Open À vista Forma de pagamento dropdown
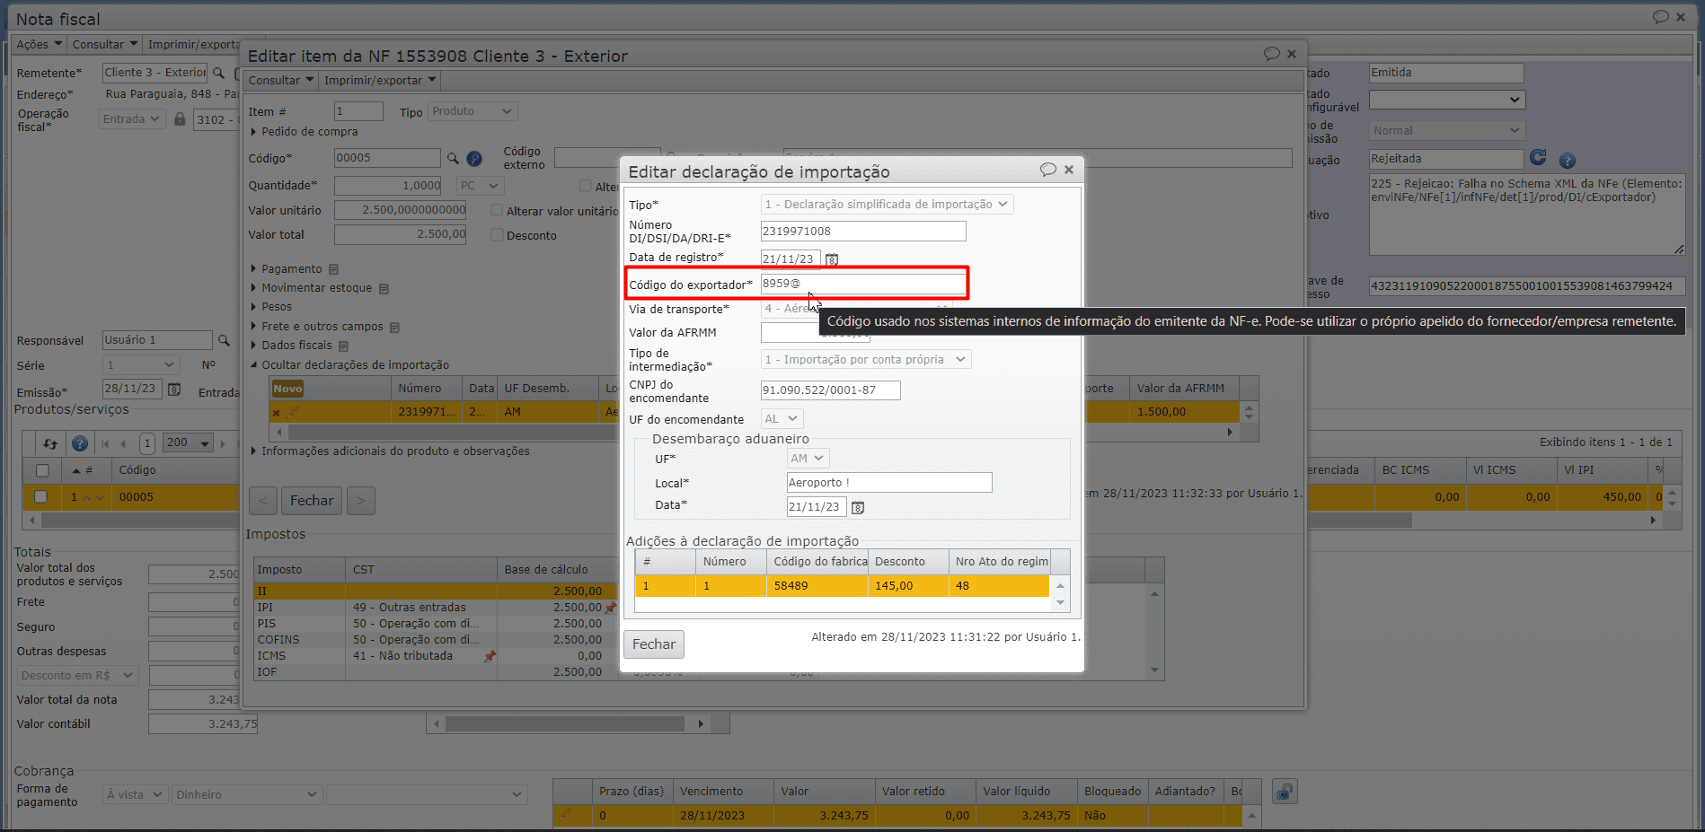 pos(135,795)
